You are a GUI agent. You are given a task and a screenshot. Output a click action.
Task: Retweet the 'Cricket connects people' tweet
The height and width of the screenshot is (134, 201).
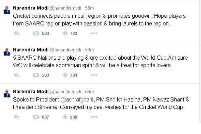tap(36, 33)
